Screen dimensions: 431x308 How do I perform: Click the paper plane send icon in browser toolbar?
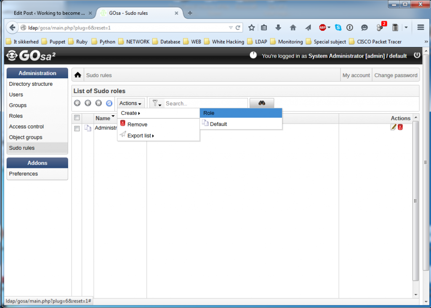308,27
